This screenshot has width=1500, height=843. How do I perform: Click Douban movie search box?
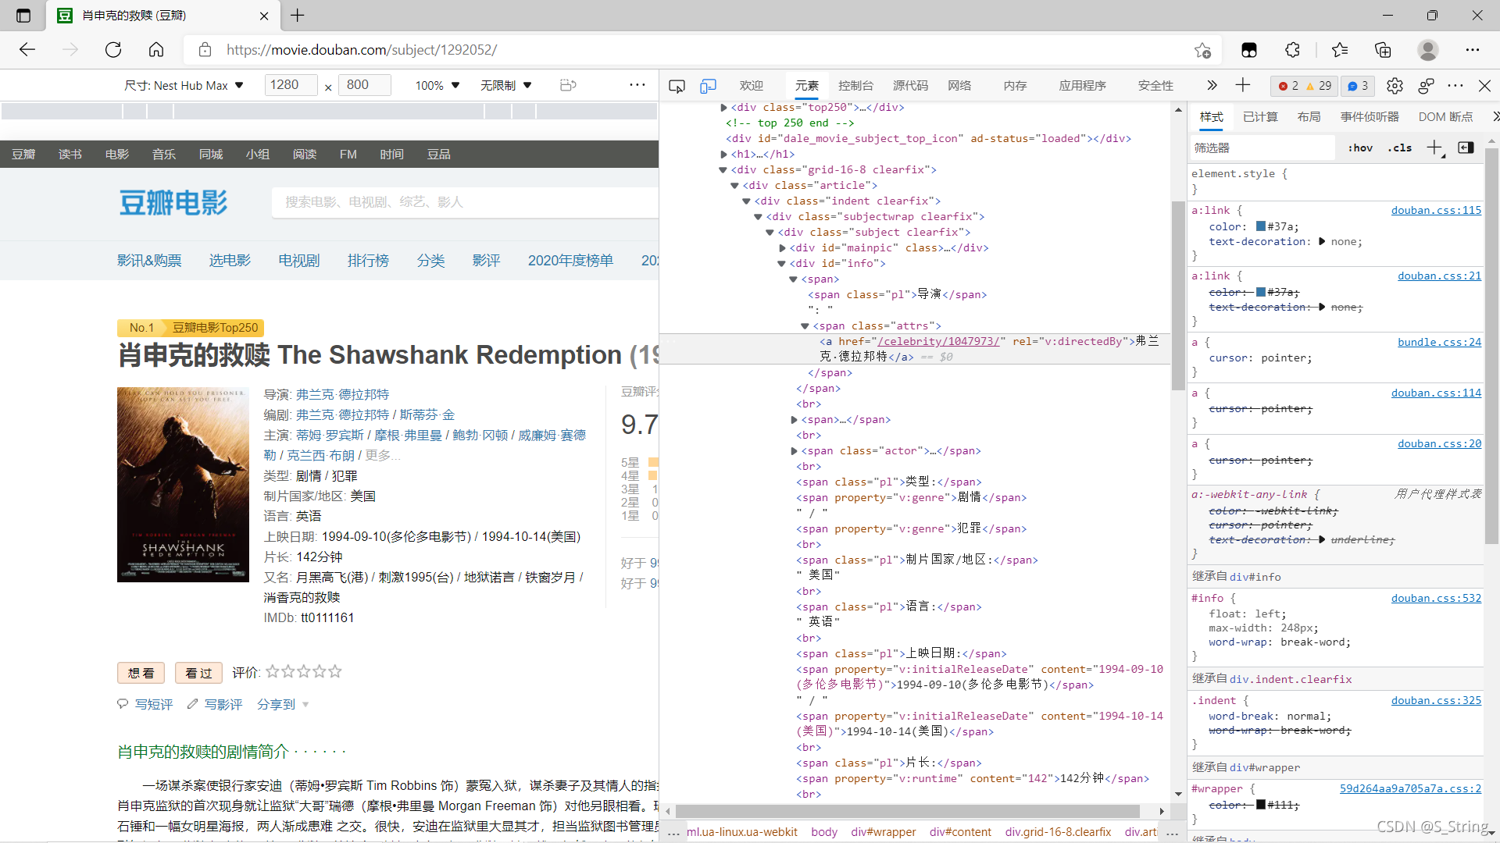click(465, 202)
